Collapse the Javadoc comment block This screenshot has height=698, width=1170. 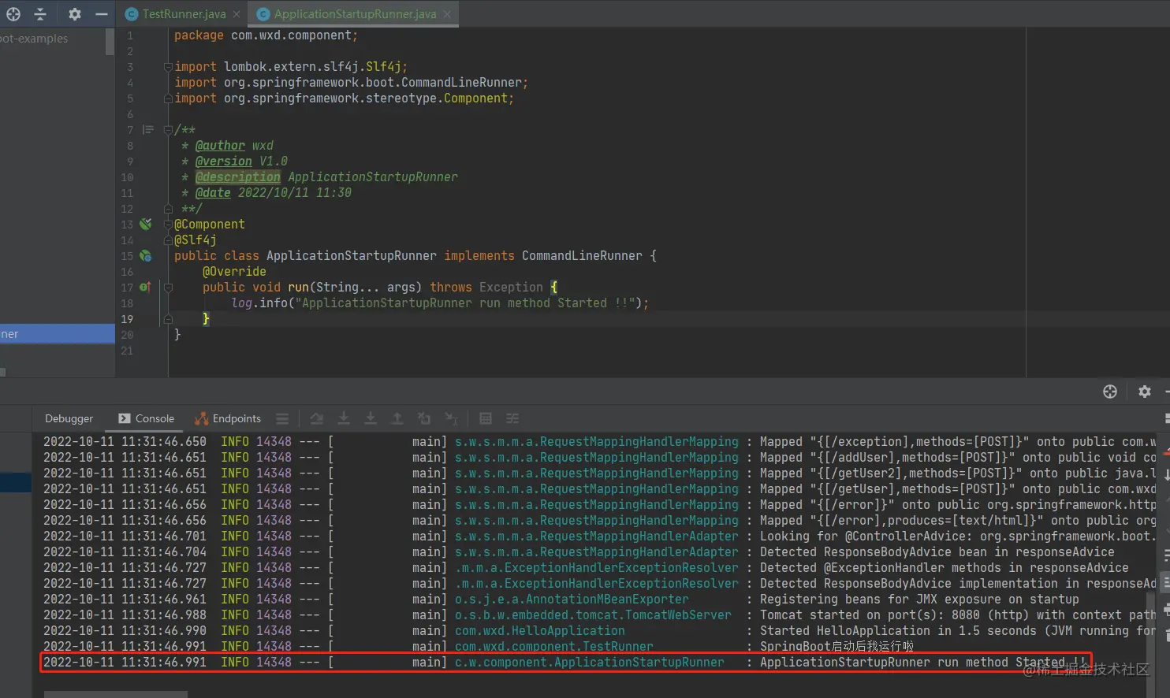click(168, 130)
